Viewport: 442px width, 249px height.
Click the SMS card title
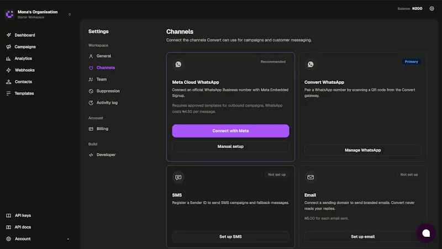point(177,195)
